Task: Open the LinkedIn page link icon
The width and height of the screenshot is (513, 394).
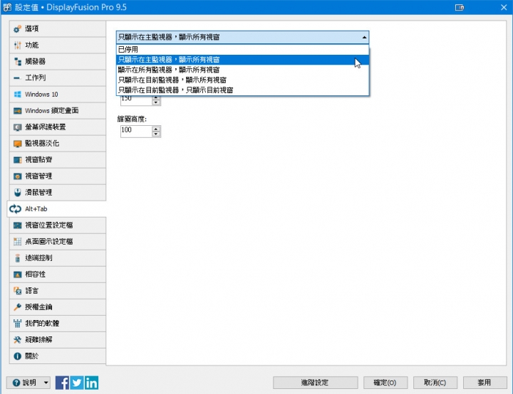Action: click(92, 383)
